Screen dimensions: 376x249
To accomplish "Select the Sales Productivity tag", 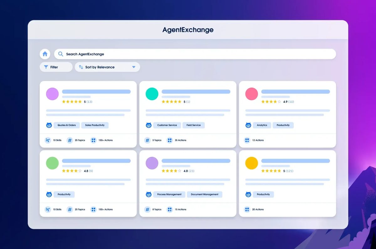I will 95,125.
